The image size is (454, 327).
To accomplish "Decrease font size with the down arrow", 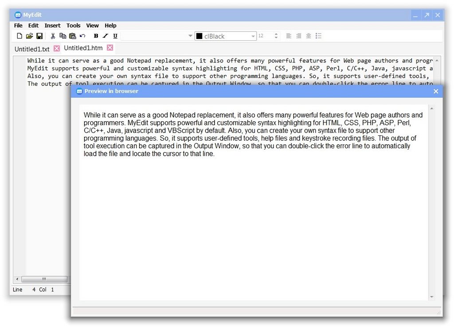I will click(x=276, y=38).
